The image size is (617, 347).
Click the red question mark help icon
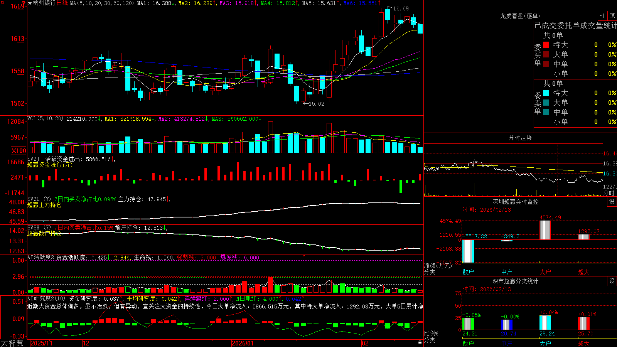pyautogui.click(x=24, y=3)
